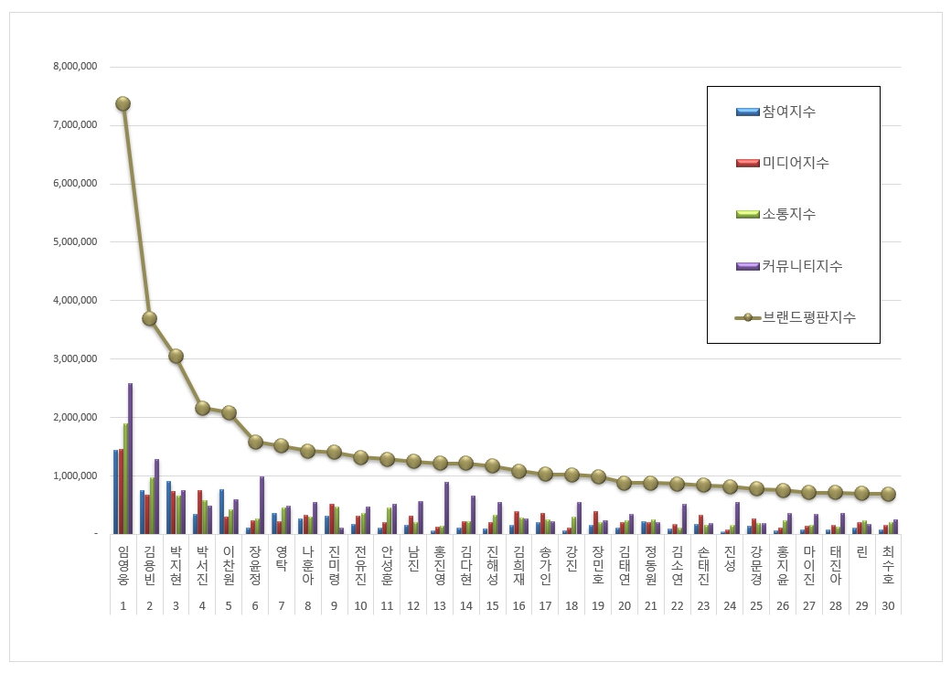Click the rank number 15 on x-axis
The image size is (951, 673).
pos(492,605)
